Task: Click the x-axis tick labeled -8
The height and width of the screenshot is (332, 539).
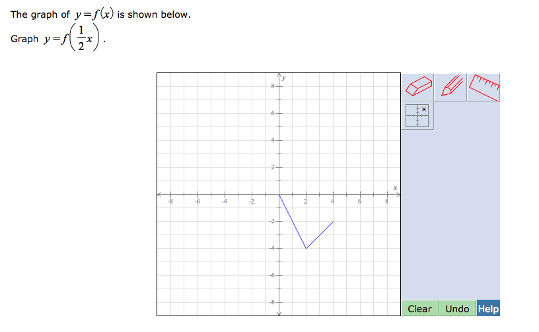Action: click(170, 194)
